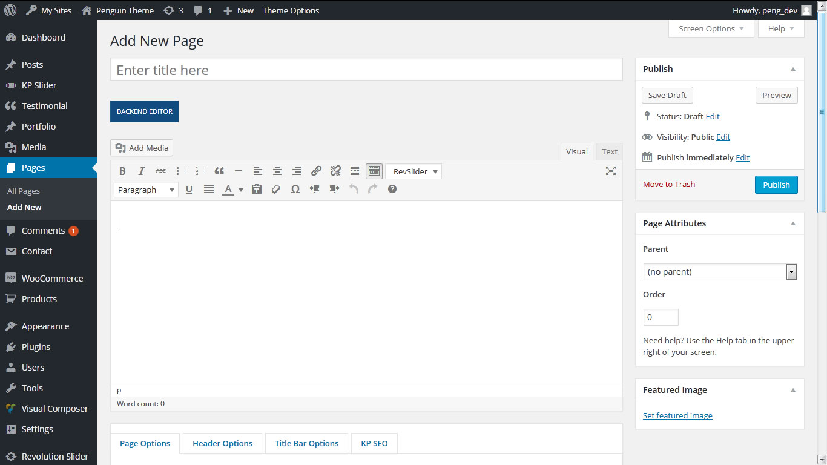
Task: Open the text color picker arrow
Action: [x=241, y=190]
